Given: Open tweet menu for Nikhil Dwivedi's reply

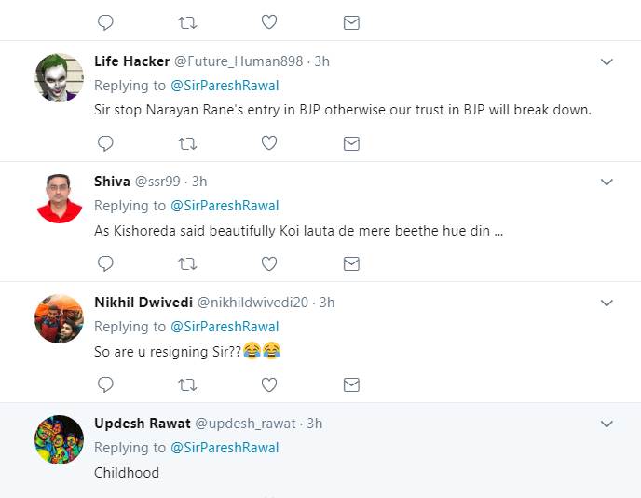Looking at the screenshot, I should click(607, 303).
